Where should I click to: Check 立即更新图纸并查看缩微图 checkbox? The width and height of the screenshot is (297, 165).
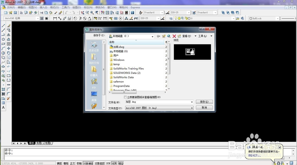(x=125, y=97)
